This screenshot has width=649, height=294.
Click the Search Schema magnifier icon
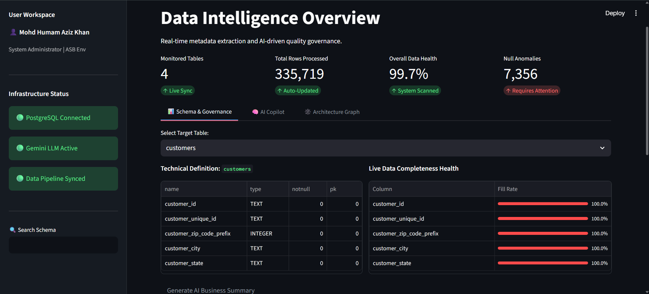coord(13,230)
